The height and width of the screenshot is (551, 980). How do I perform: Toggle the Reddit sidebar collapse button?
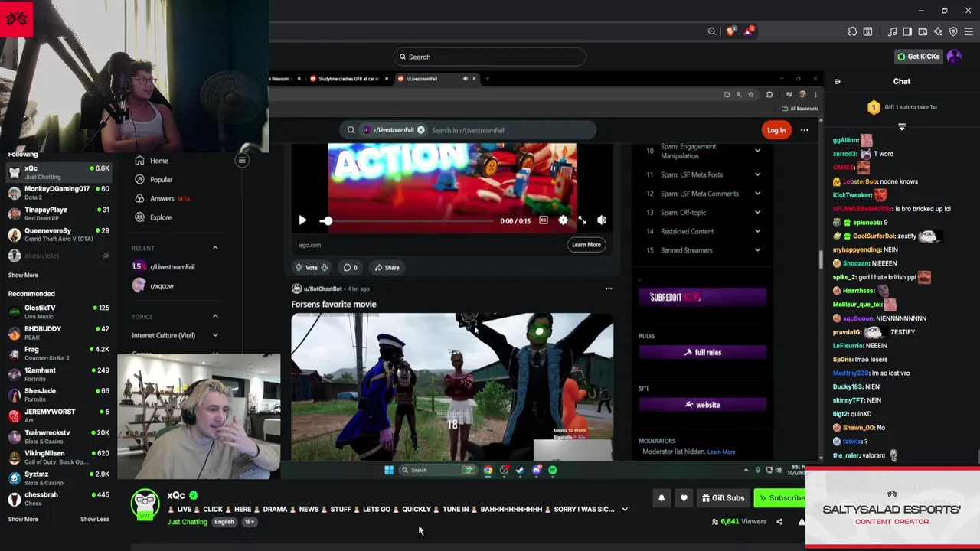[x=242, y=160]
